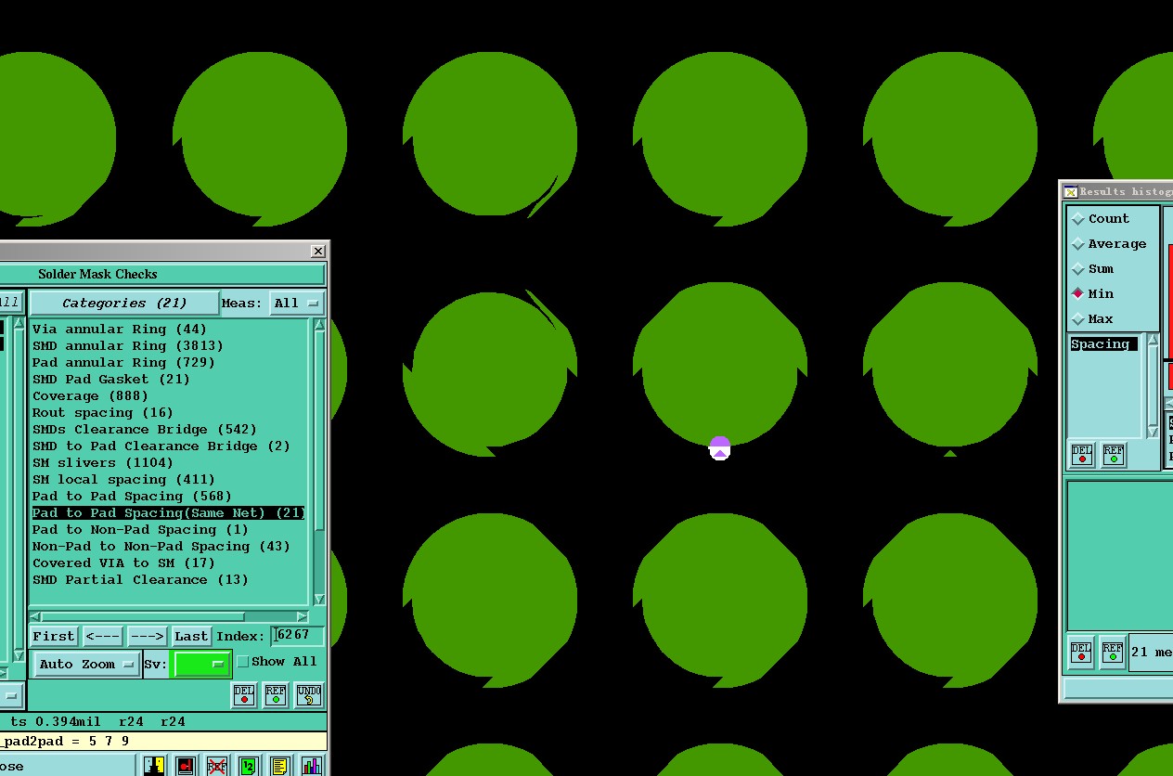Click lower REF icon in Results histogram
Viewport: 1173px width, 776px height.
pyautogui.click(x=1113, y=653)
